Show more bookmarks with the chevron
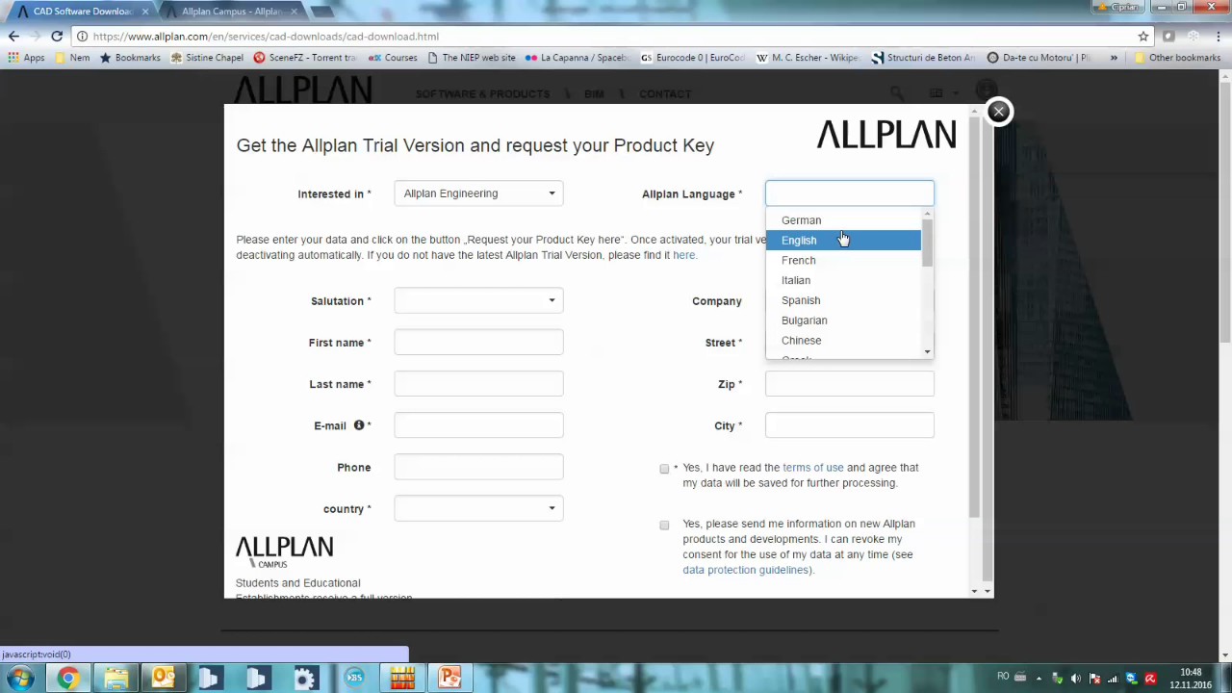The width and height of the screenshot is (1232, 693). click(x=1114, y=58)
